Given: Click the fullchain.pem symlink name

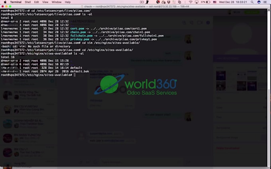Looking at the screenshot, I should click(x=81, y=36).
